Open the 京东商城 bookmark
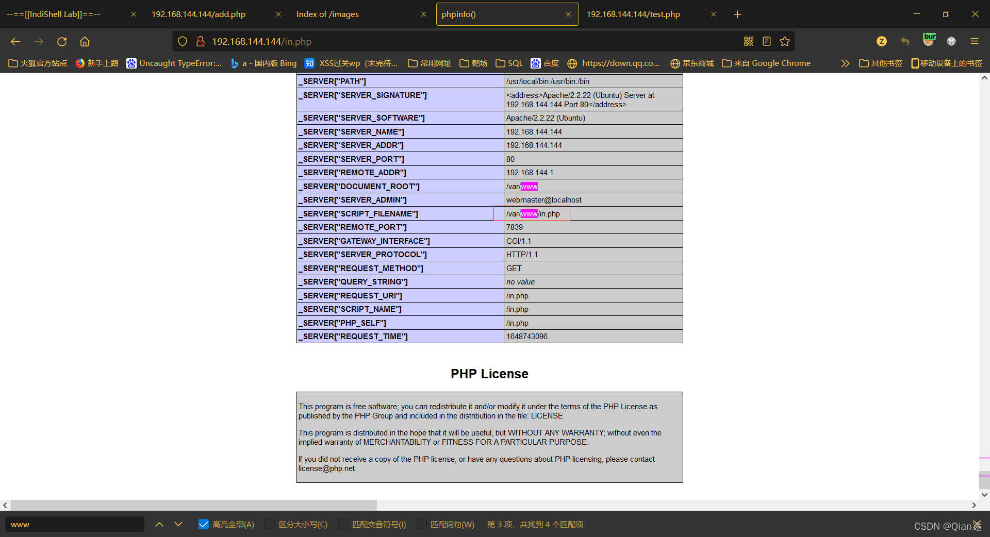Viewport: 990px width, 537px height. click(692, 63)
